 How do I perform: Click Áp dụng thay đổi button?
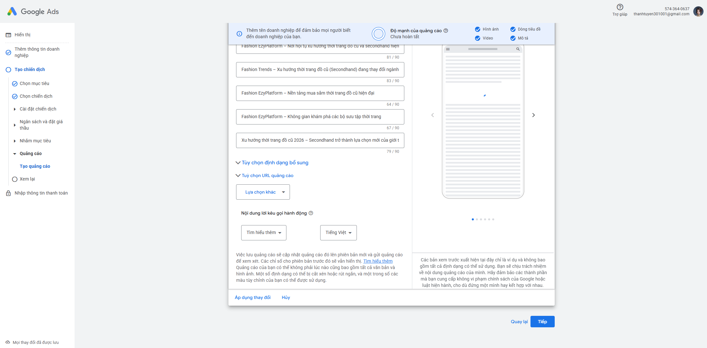[x=253, y=297]
